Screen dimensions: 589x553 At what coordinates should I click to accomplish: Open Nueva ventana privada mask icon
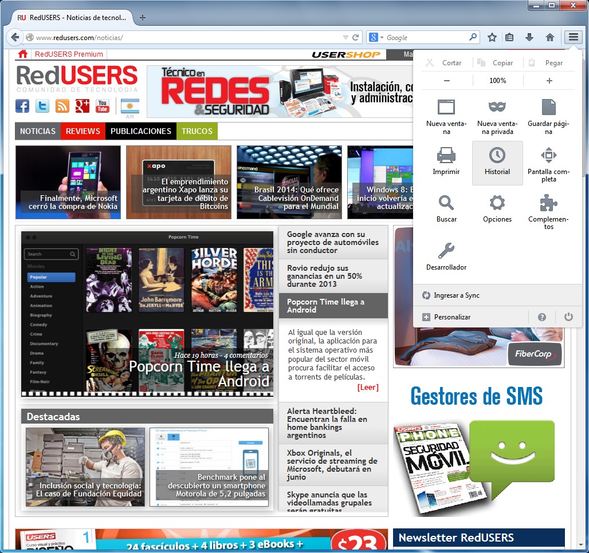(x=497, y=107)
